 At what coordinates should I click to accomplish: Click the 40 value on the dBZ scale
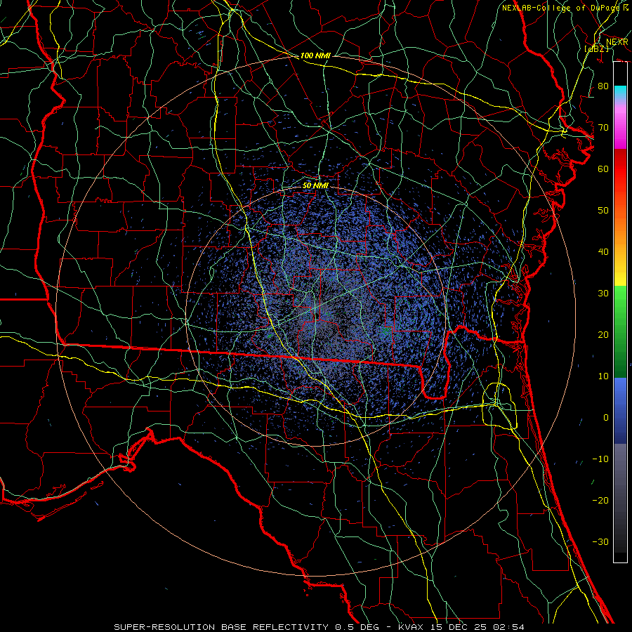click(603, 252)
